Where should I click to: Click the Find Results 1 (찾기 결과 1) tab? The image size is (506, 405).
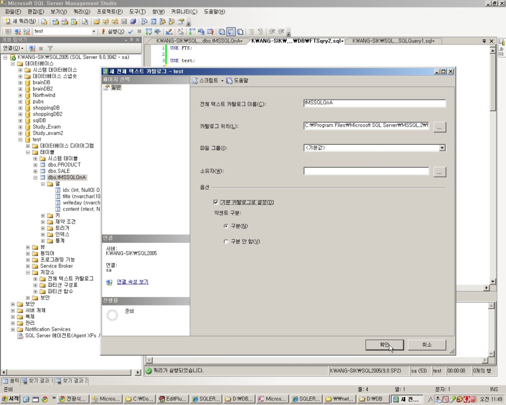click(x=38, y=381)
